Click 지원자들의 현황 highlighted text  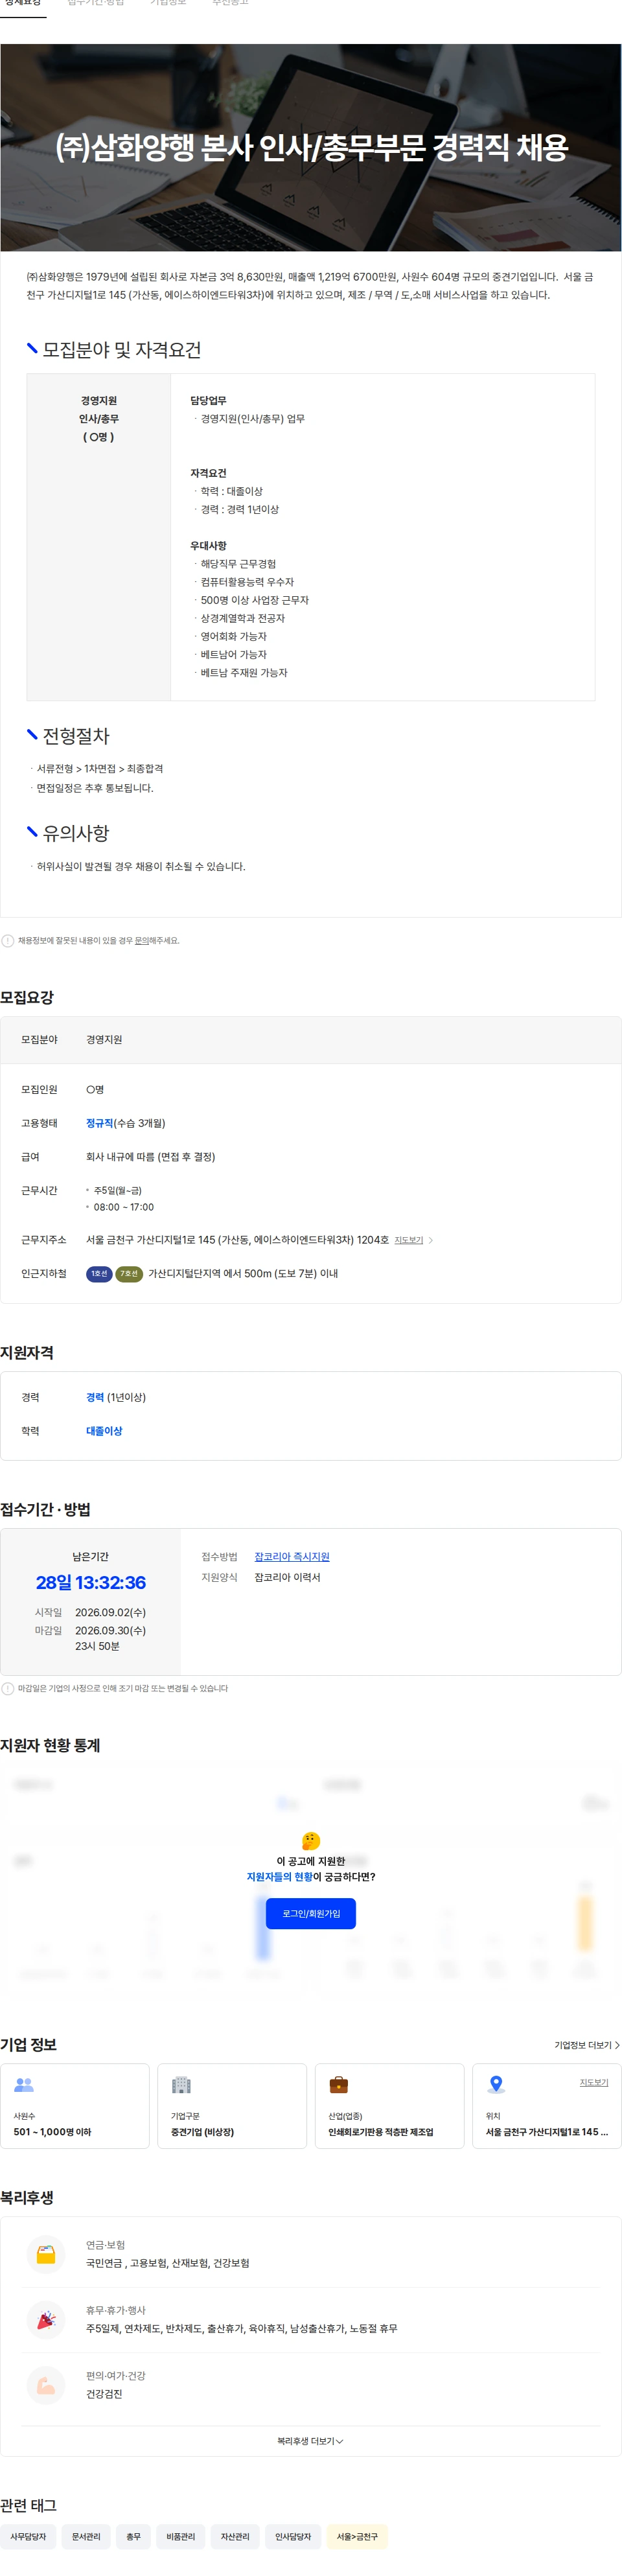(279, 1877)
